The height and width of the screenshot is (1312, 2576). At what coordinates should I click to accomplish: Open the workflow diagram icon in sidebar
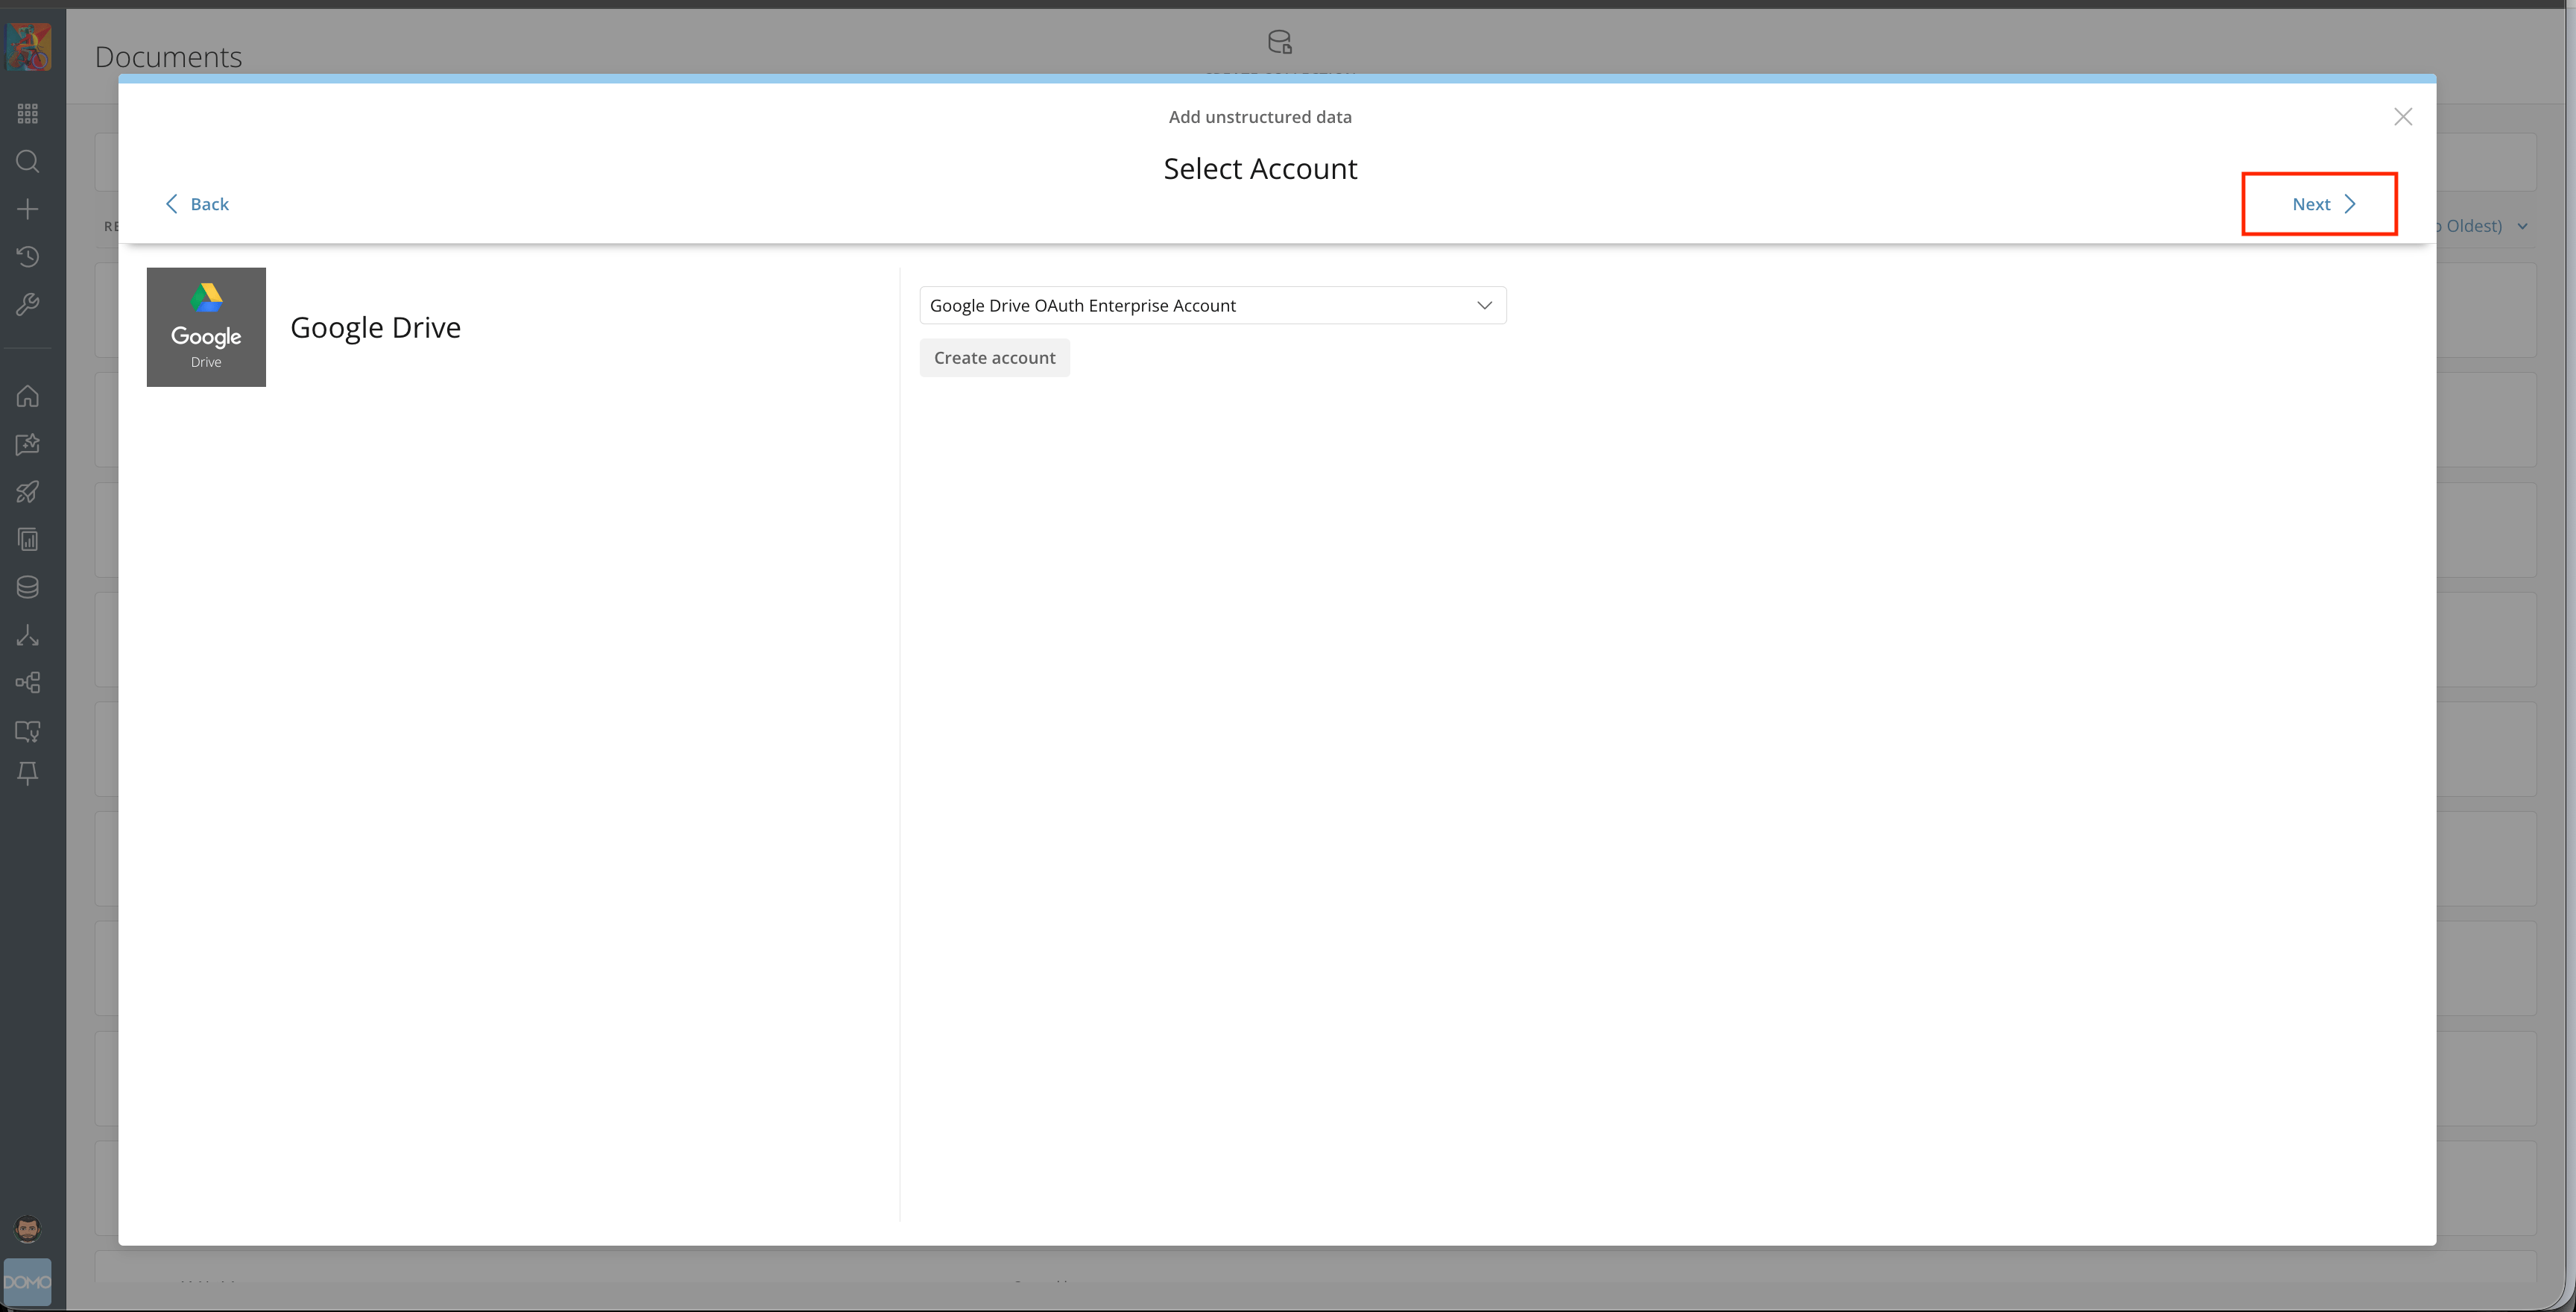[28, 683]
